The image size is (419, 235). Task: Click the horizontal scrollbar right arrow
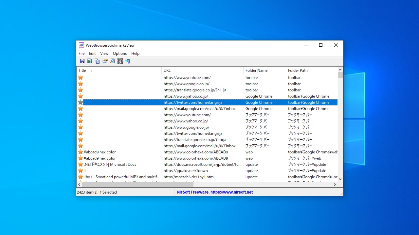pos(335,185)
